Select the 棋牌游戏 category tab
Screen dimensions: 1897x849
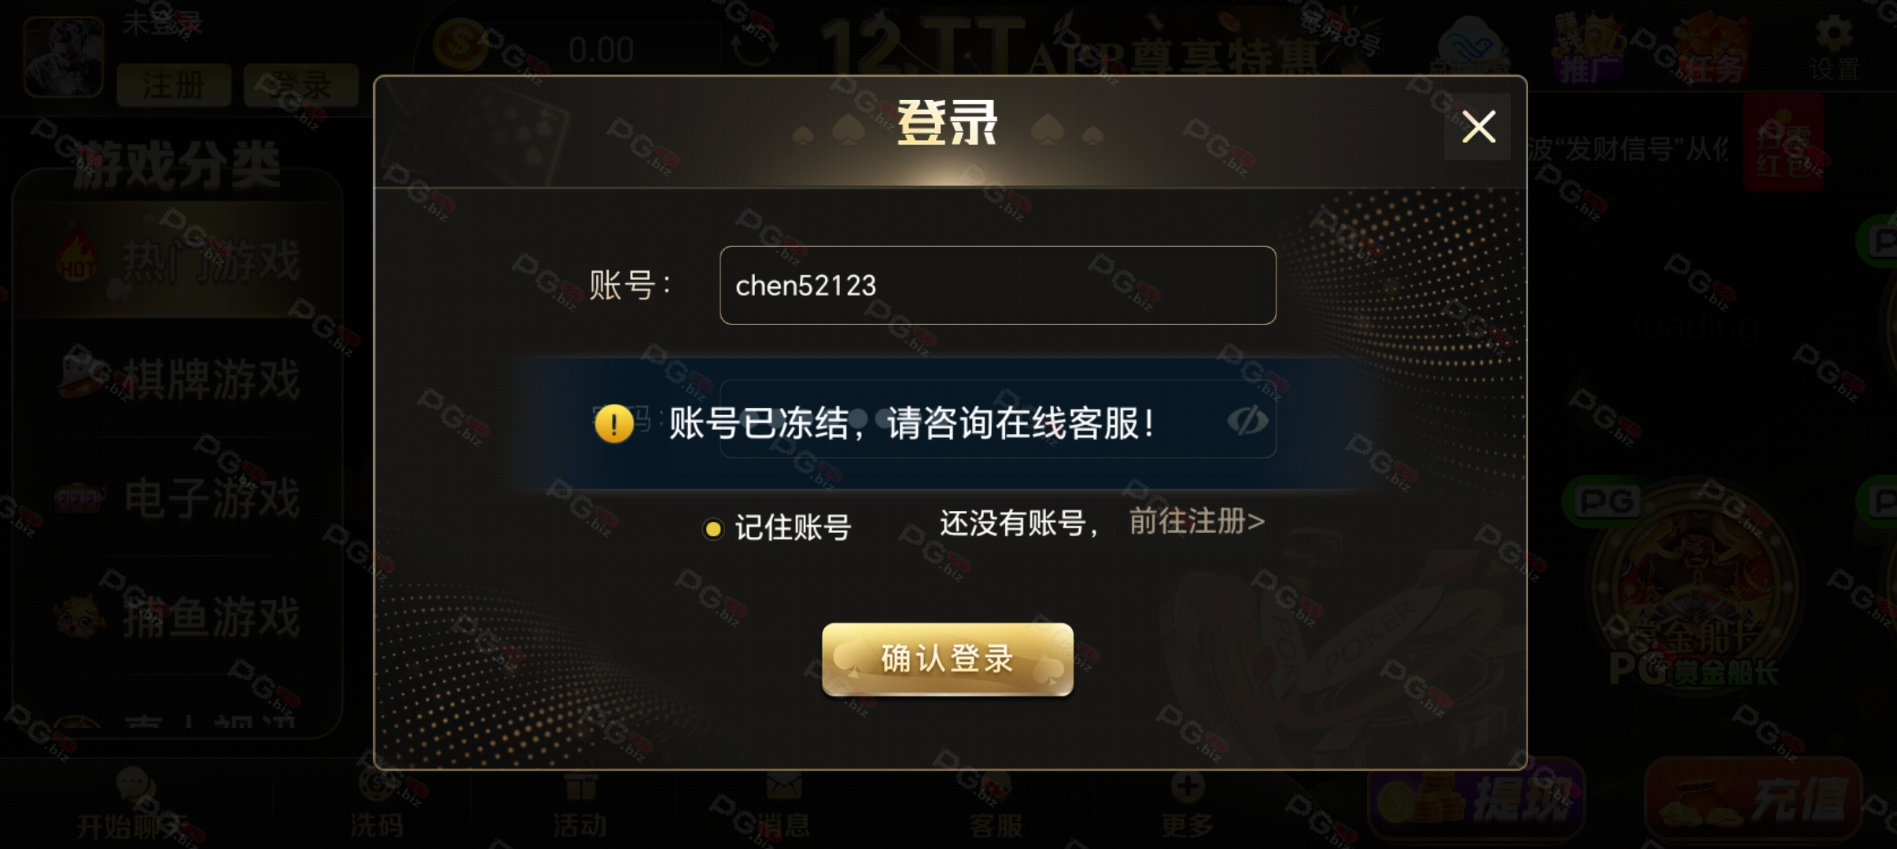coord(179,379)
